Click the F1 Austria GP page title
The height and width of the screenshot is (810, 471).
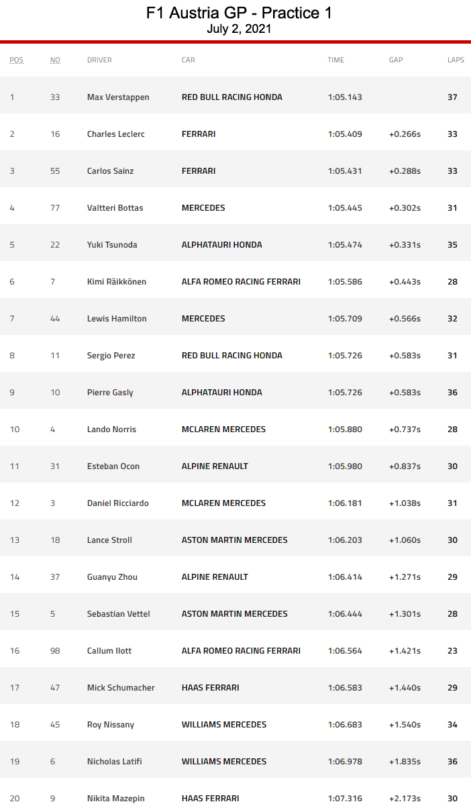[239, 13]
